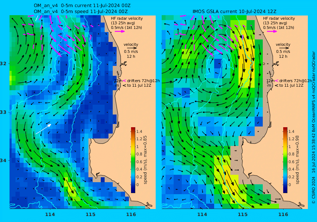
Task: Click the 'IMOS GSLA current 10-Jul-2024 12Z' title
Action: tap(234, 12)
